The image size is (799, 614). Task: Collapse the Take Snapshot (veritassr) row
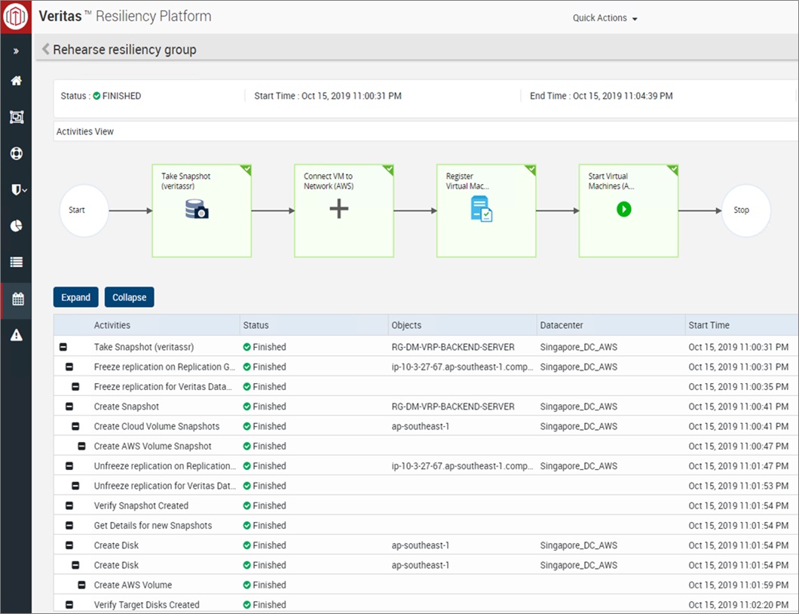click(63, 347)
